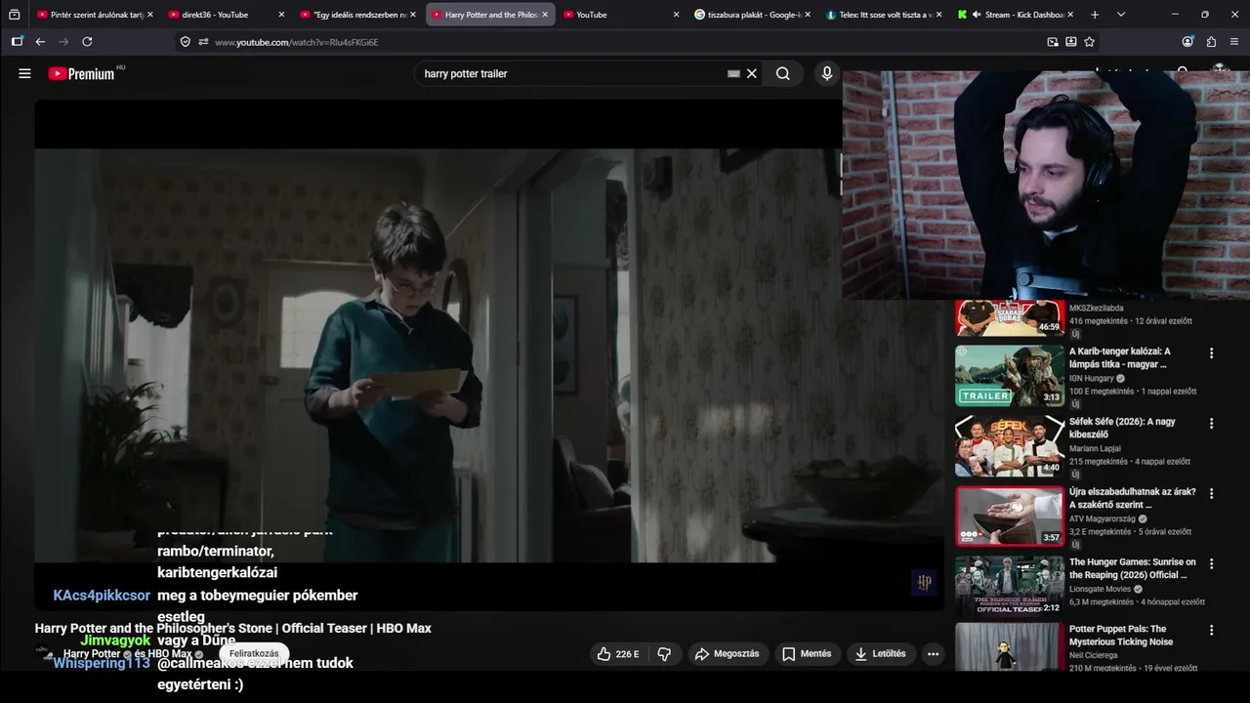The width and height of the screenshot is (1250, 703).
Task: Open Firefox View icon at left of tab strip
Action: point(14,15)
